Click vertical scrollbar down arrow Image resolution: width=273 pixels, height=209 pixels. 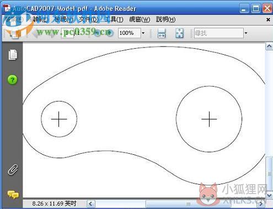269,195
